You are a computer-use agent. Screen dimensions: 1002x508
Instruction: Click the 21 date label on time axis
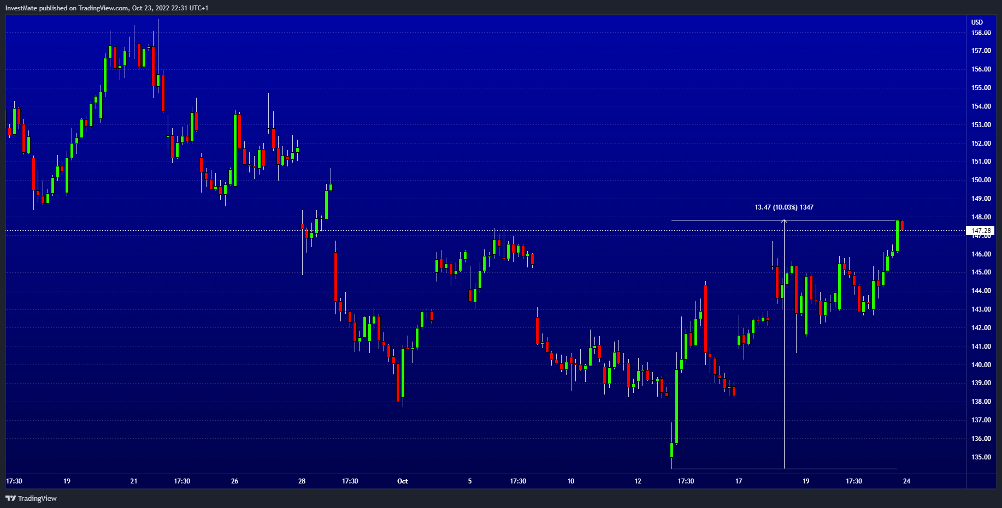point(134,481)
